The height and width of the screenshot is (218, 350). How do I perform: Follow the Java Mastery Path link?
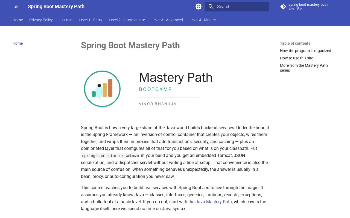[x=214, y=202]
